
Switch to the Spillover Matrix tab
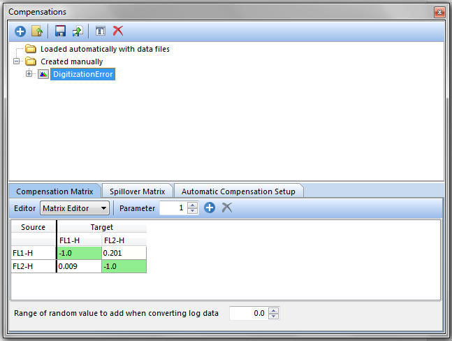coord(137,191)
